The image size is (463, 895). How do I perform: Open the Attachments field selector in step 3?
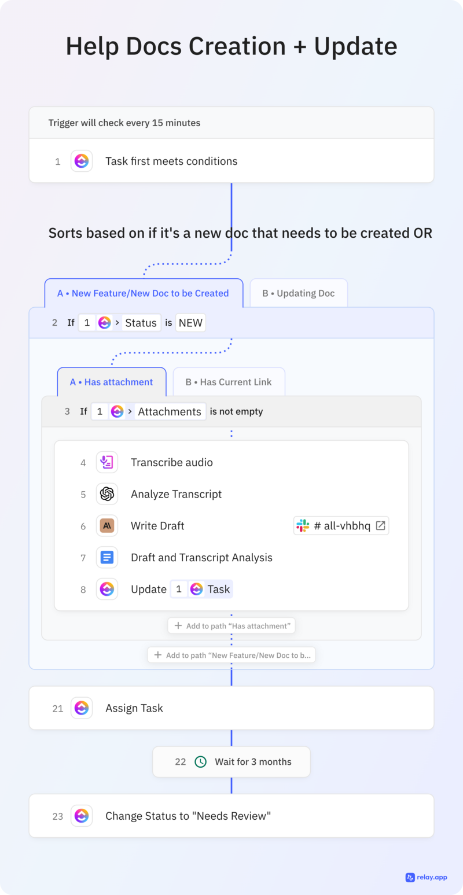[x=170, y=412]
